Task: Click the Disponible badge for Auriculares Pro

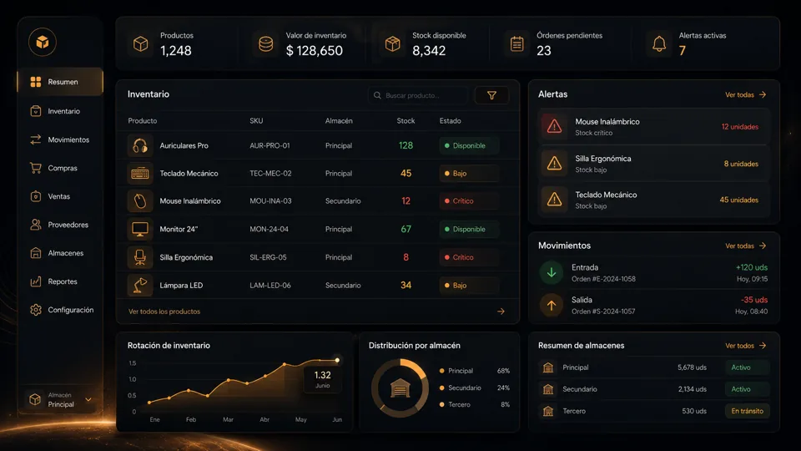Action: pyautogui.click(x=469, y=145)
